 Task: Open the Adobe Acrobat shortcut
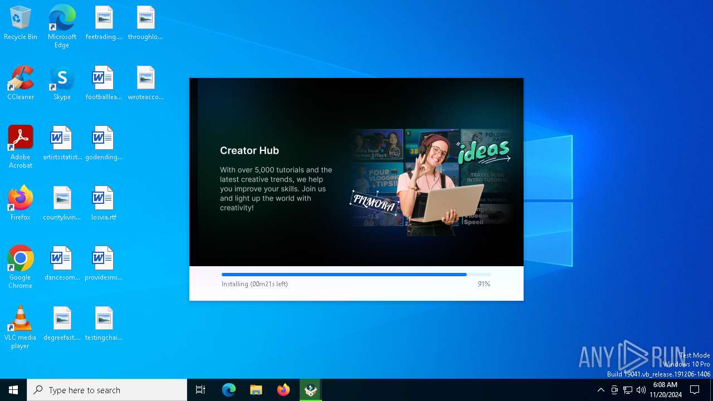21,147
